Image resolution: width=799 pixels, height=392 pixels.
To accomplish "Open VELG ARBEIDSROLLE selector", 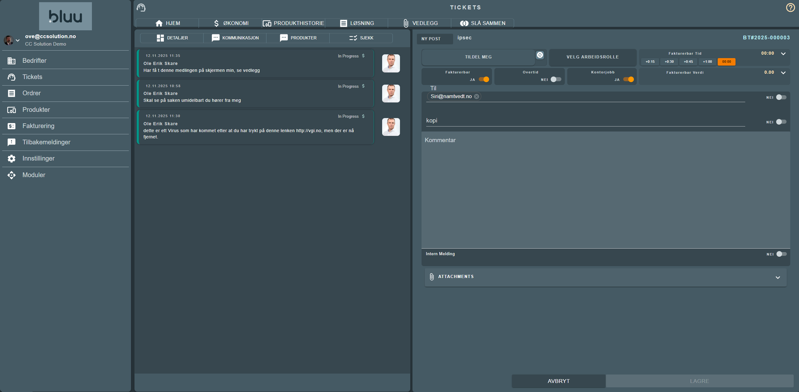I will click(x=593, y=57).
